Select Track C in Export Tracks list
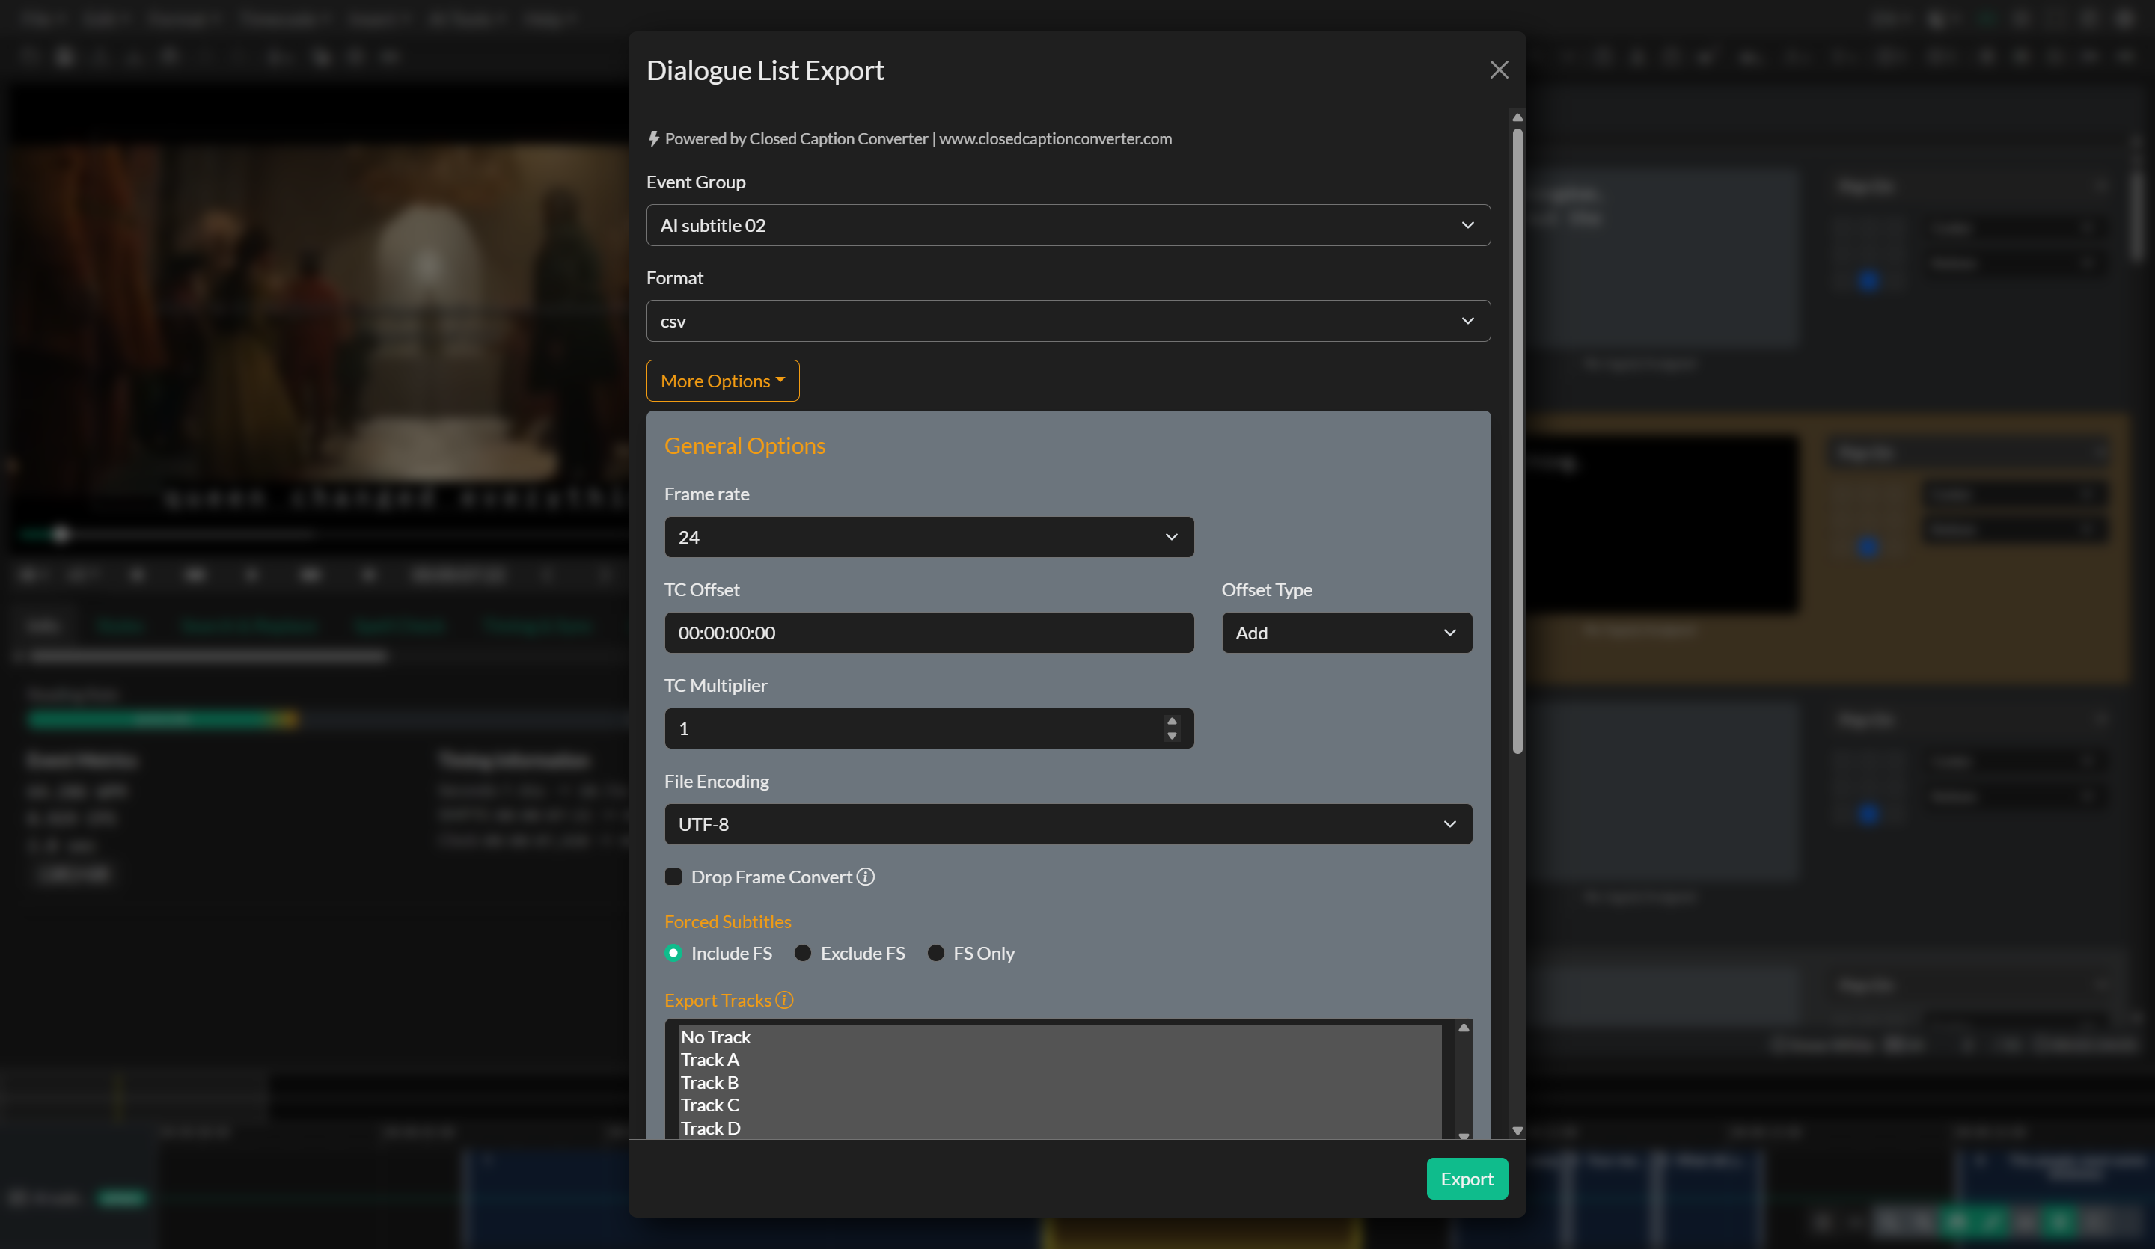The height and width of the screenshot is (1249, 2155). 1060,1105
